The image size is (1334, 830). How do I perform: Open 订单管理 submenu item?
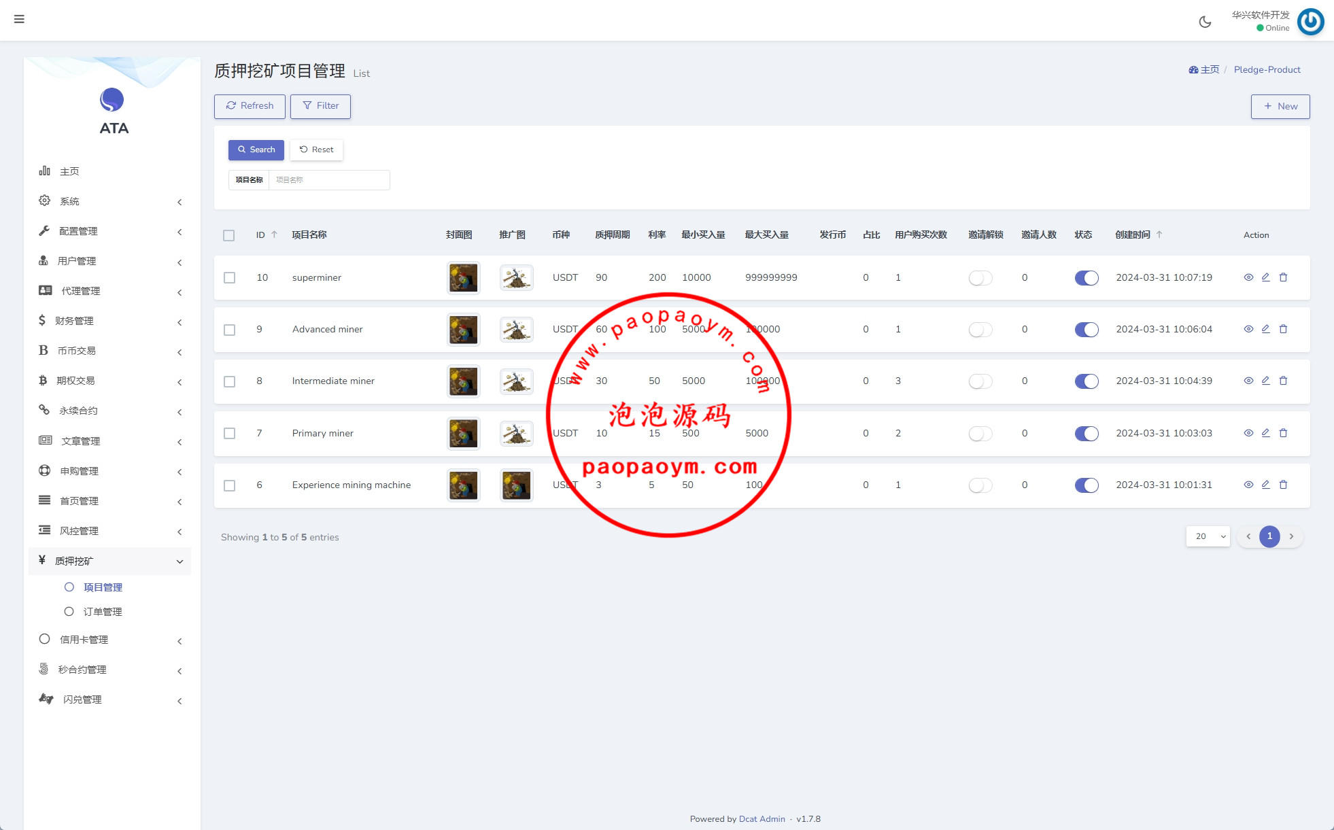(103, 612)
